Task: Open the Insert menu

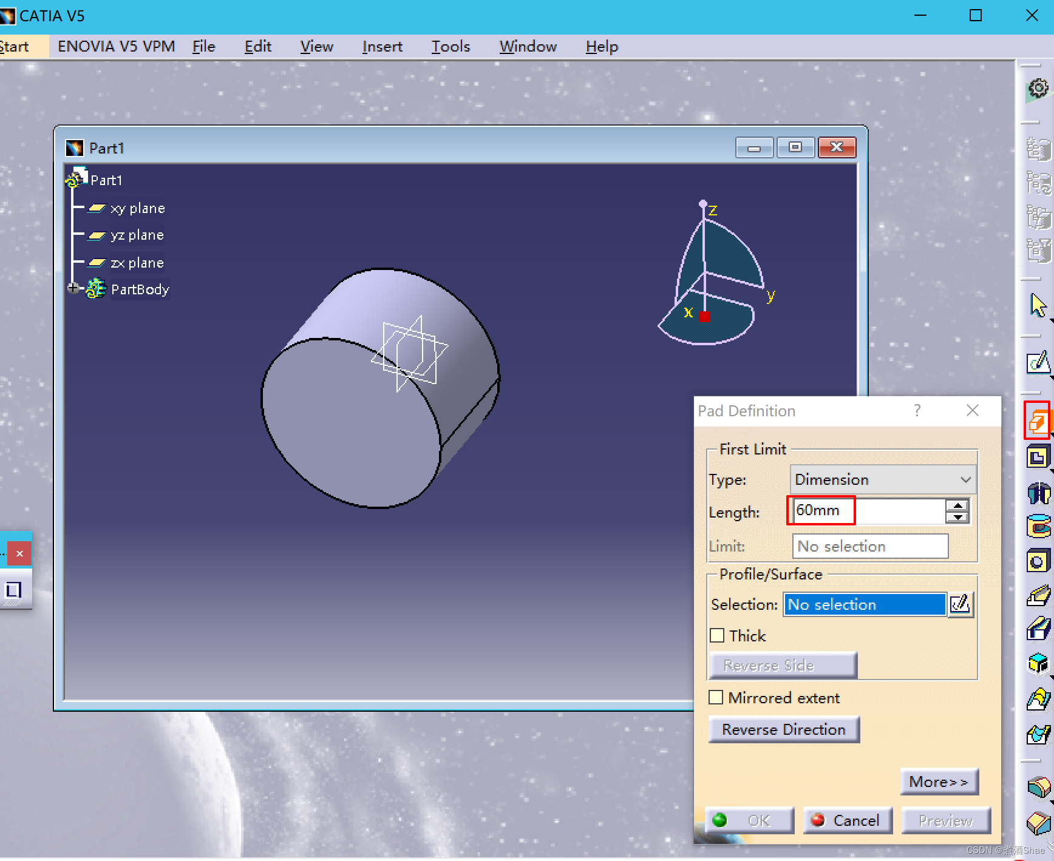Action: tap(382, 47)
